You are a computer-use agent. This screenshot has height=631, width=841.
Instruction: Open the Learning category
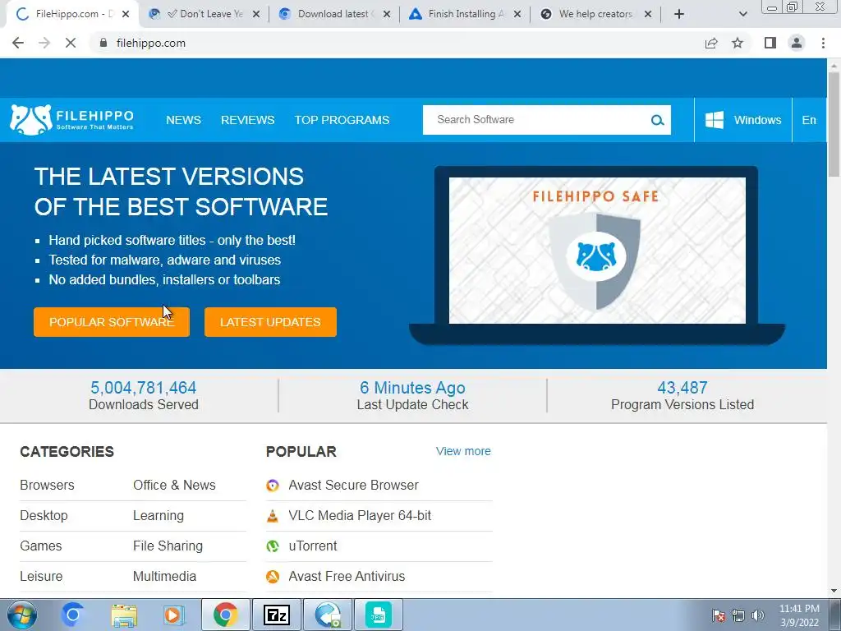159,516
